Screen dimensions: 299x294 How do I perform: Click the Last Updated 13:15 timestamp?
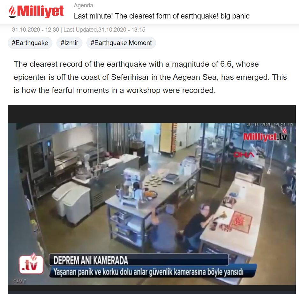(x=104, y=30)
